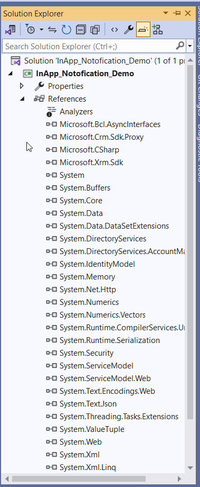Sync with Active Document
The image size is (200, 487).
coord(53,30)
